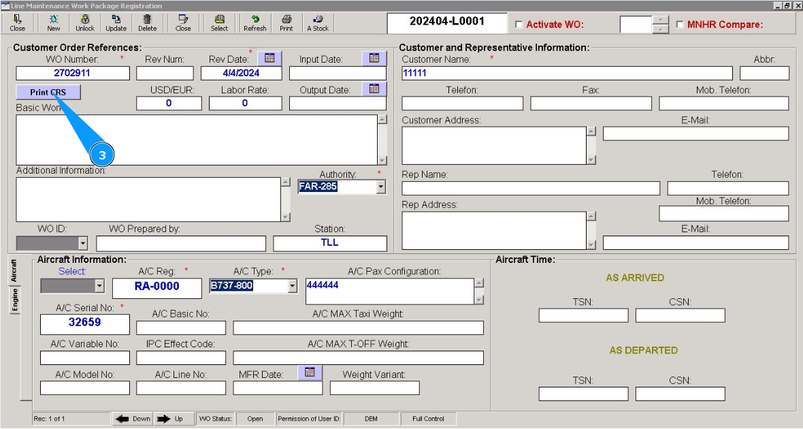Expand the WO ID dropdown

[83, 243]
